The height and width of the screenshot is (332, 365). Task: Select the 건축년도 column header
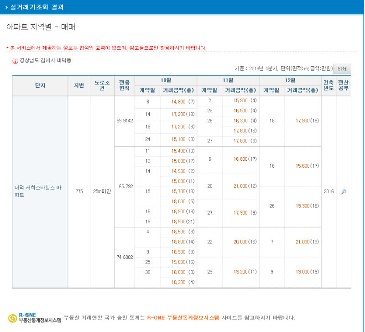coord(328,85)
